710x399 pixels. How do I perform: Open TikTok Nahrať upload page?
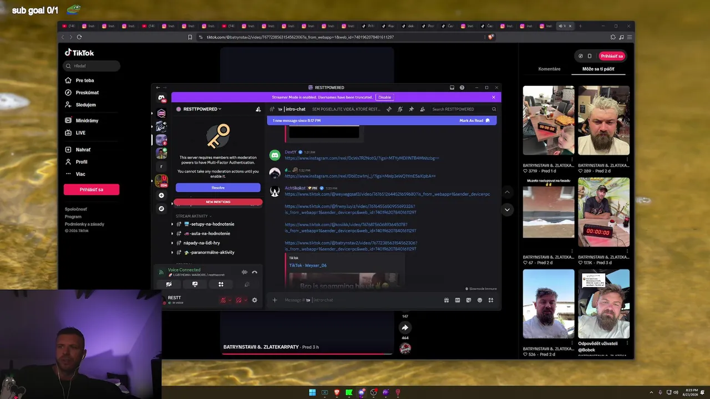83,150
